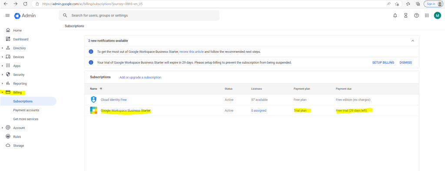Open the browser favorites list icon
This screenshot has width=445, height=171.
[x=408, y=4]
